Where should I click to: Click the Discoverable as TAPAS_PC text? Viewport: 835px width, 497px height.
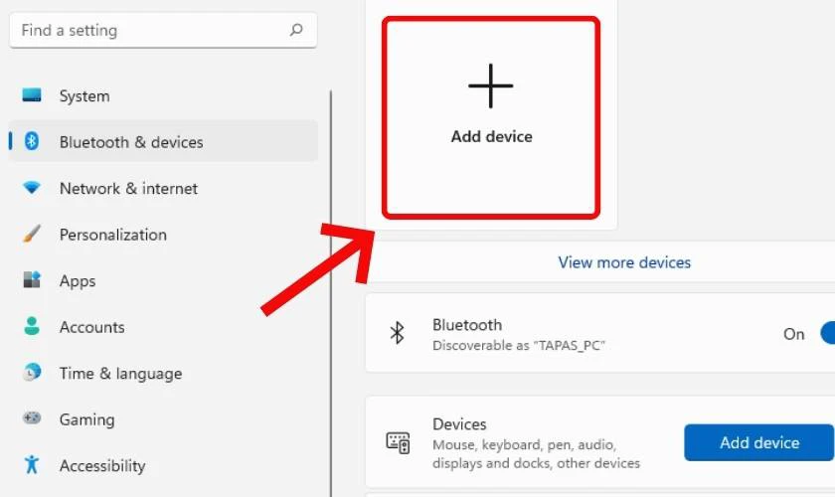point(519,346)
